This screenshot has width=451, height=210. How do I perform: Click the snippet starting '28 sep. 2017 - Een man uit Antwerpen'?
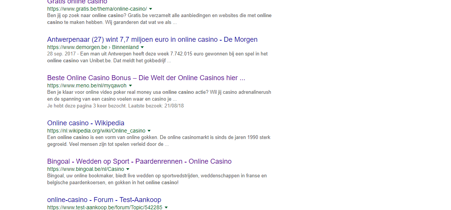(x=157, y=57)
